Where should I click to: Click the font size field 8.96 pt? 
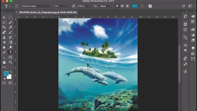83,6
